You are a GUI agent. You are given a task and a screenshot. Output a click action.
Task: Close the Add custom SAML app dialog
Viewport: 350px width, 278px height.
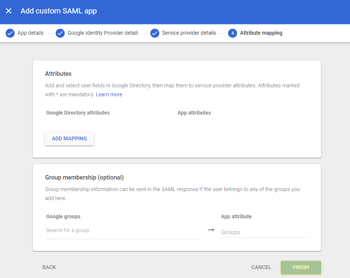click(x=9, y=11)
